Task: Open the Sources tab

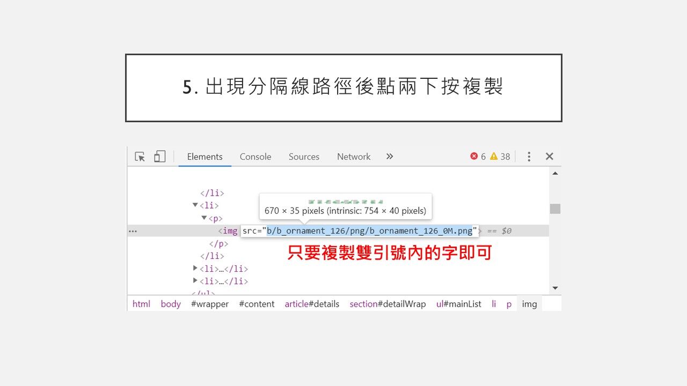Action: [x=304, y=157]
